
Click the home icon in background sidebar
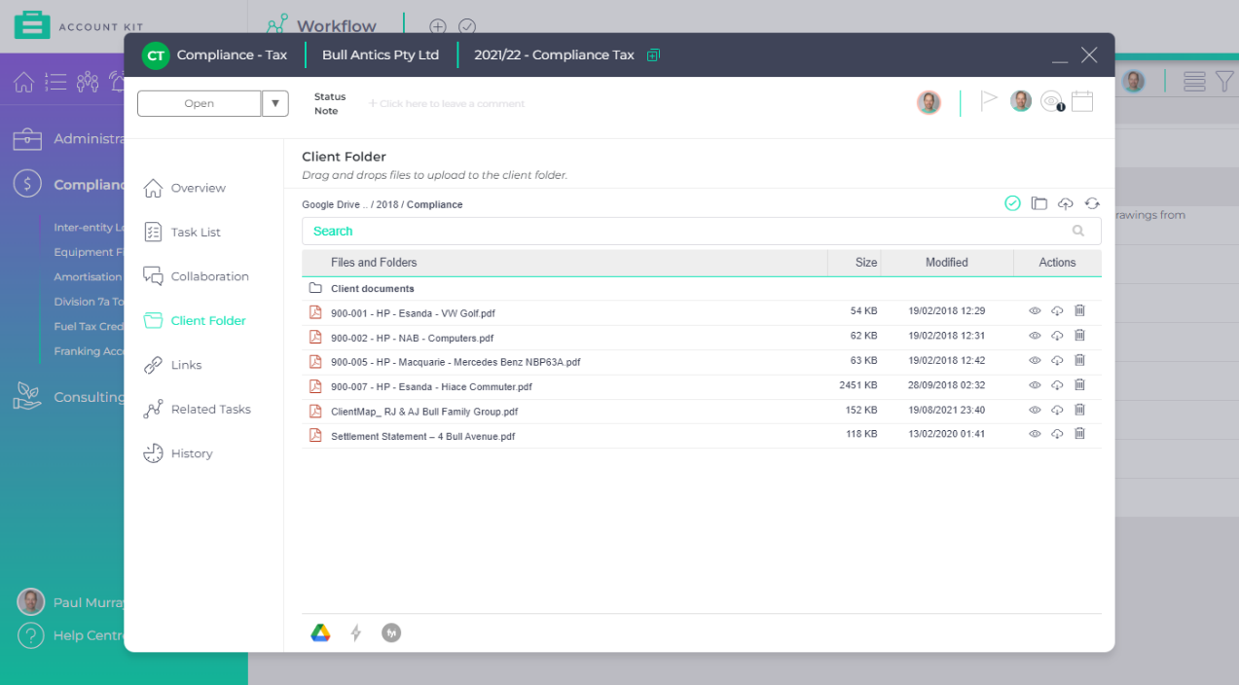[x=24, y=82]
